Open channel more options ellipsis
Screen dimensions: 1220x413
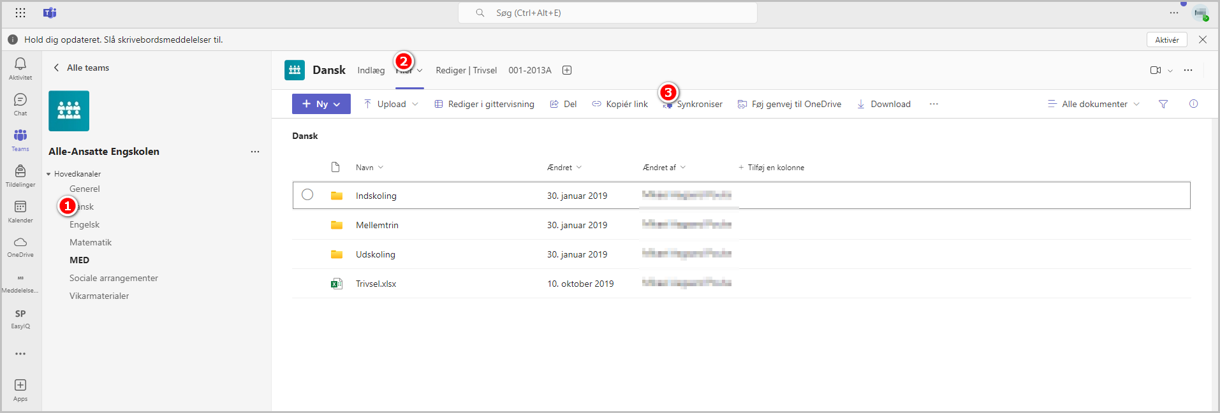1188,70
